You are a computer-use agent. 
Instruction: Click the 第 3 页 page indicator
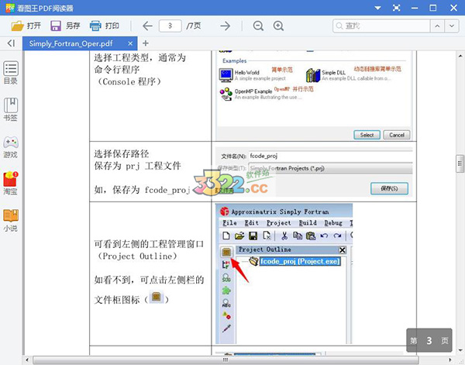429,340
